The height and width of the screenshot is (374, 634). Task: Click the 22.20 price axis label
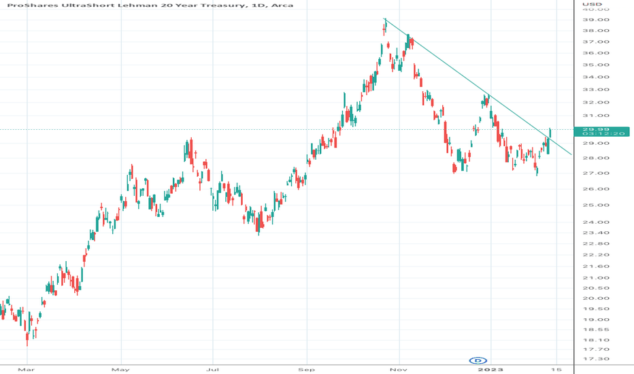596,255
